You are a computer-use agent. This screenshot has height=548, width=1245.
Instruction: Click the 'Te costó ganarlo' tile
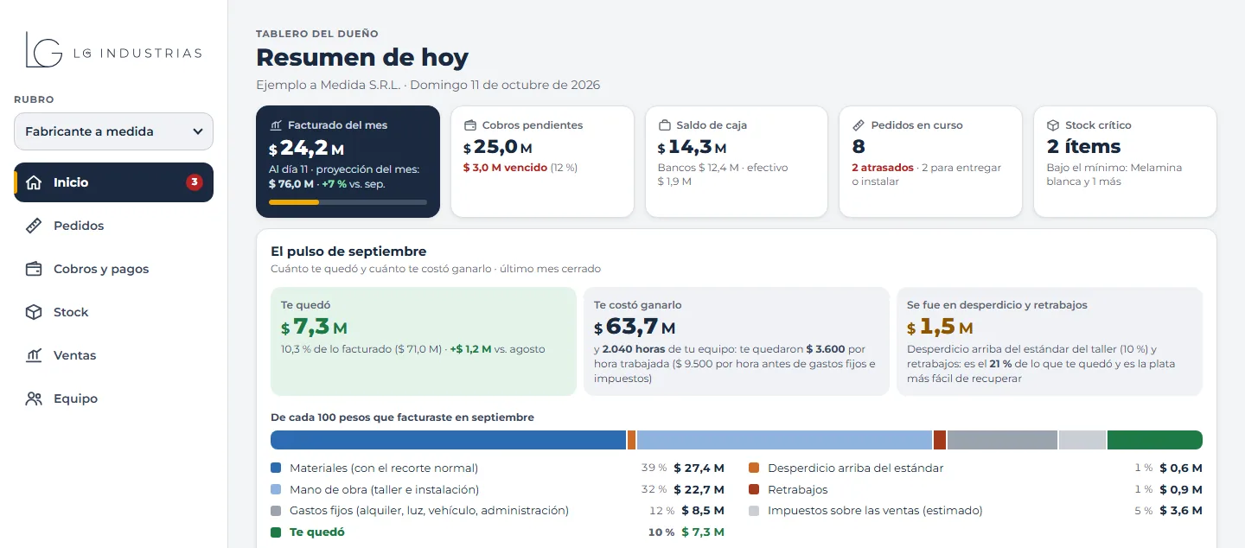737,341
